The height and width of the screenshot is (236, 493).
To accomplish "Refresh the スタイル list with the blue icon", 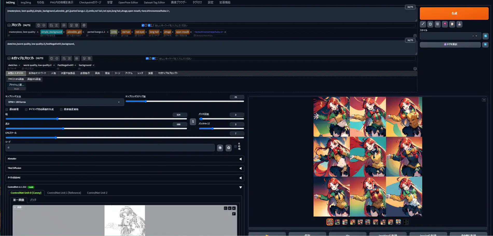I will click(x=485, y=36).
